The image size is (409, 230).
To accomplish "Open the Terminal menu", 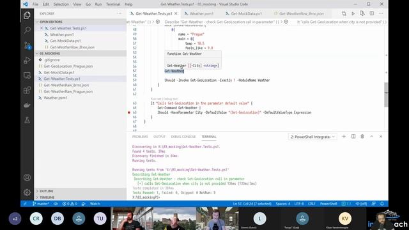I will click(113, 4).
